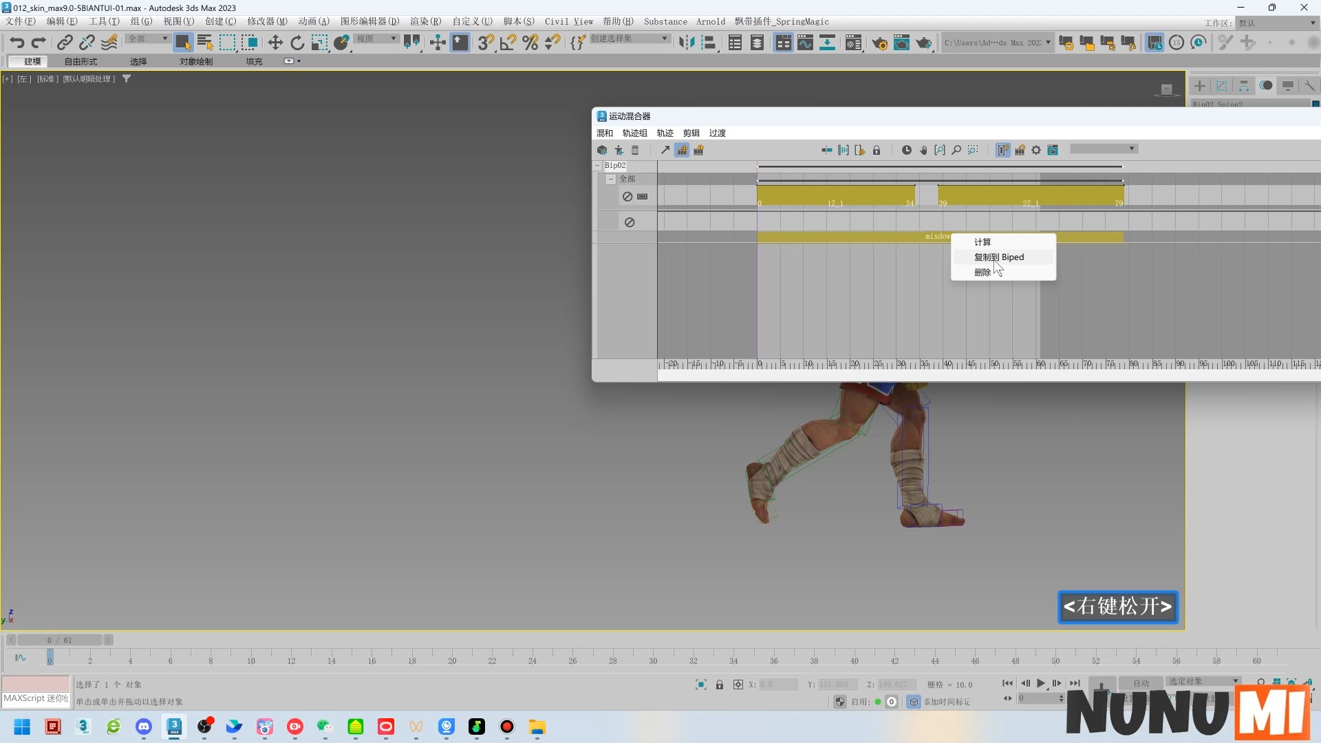Open the 轨迹组 menu in Motion Mixer
The height and width of the screenshot is (743, 1321).
[634, 133]
